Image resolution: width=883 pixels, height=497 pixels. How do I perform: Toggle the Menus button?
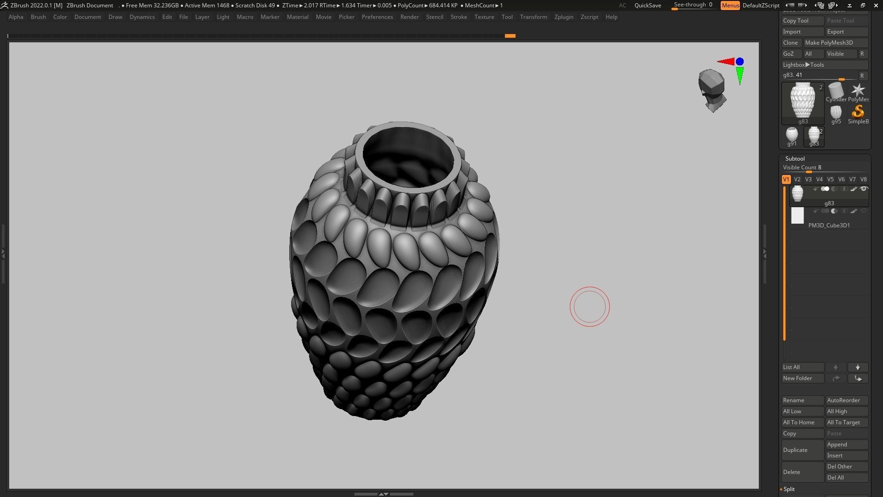(730, 6)
